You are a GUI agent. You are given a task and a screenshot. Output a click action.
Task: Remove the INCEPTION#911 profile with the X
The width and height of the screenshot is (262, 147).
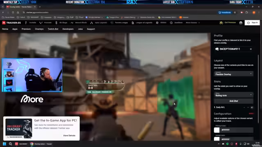pos(251,49)
